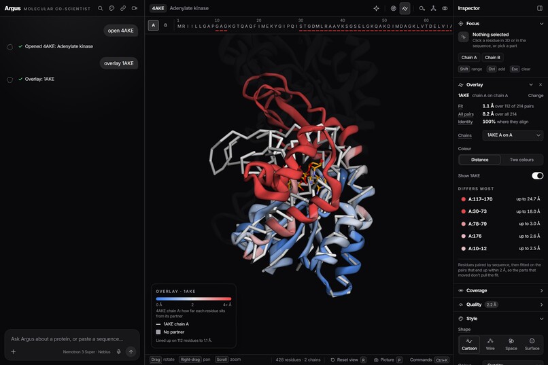Click the linked ovals coverage icon
Image resolution: width=548 pixels, height=365 pixels.
tap(445, 8)
